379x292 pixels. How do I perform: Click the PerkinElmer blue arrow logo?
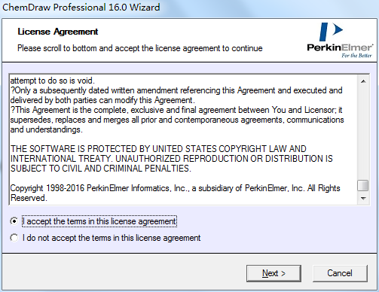pos(331,32)
